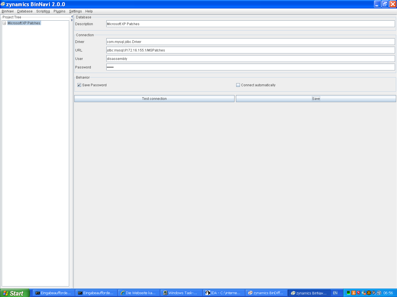This screenshot has height=297, width=397.
Task: Click into the URL input field
Action: point(251,50)
